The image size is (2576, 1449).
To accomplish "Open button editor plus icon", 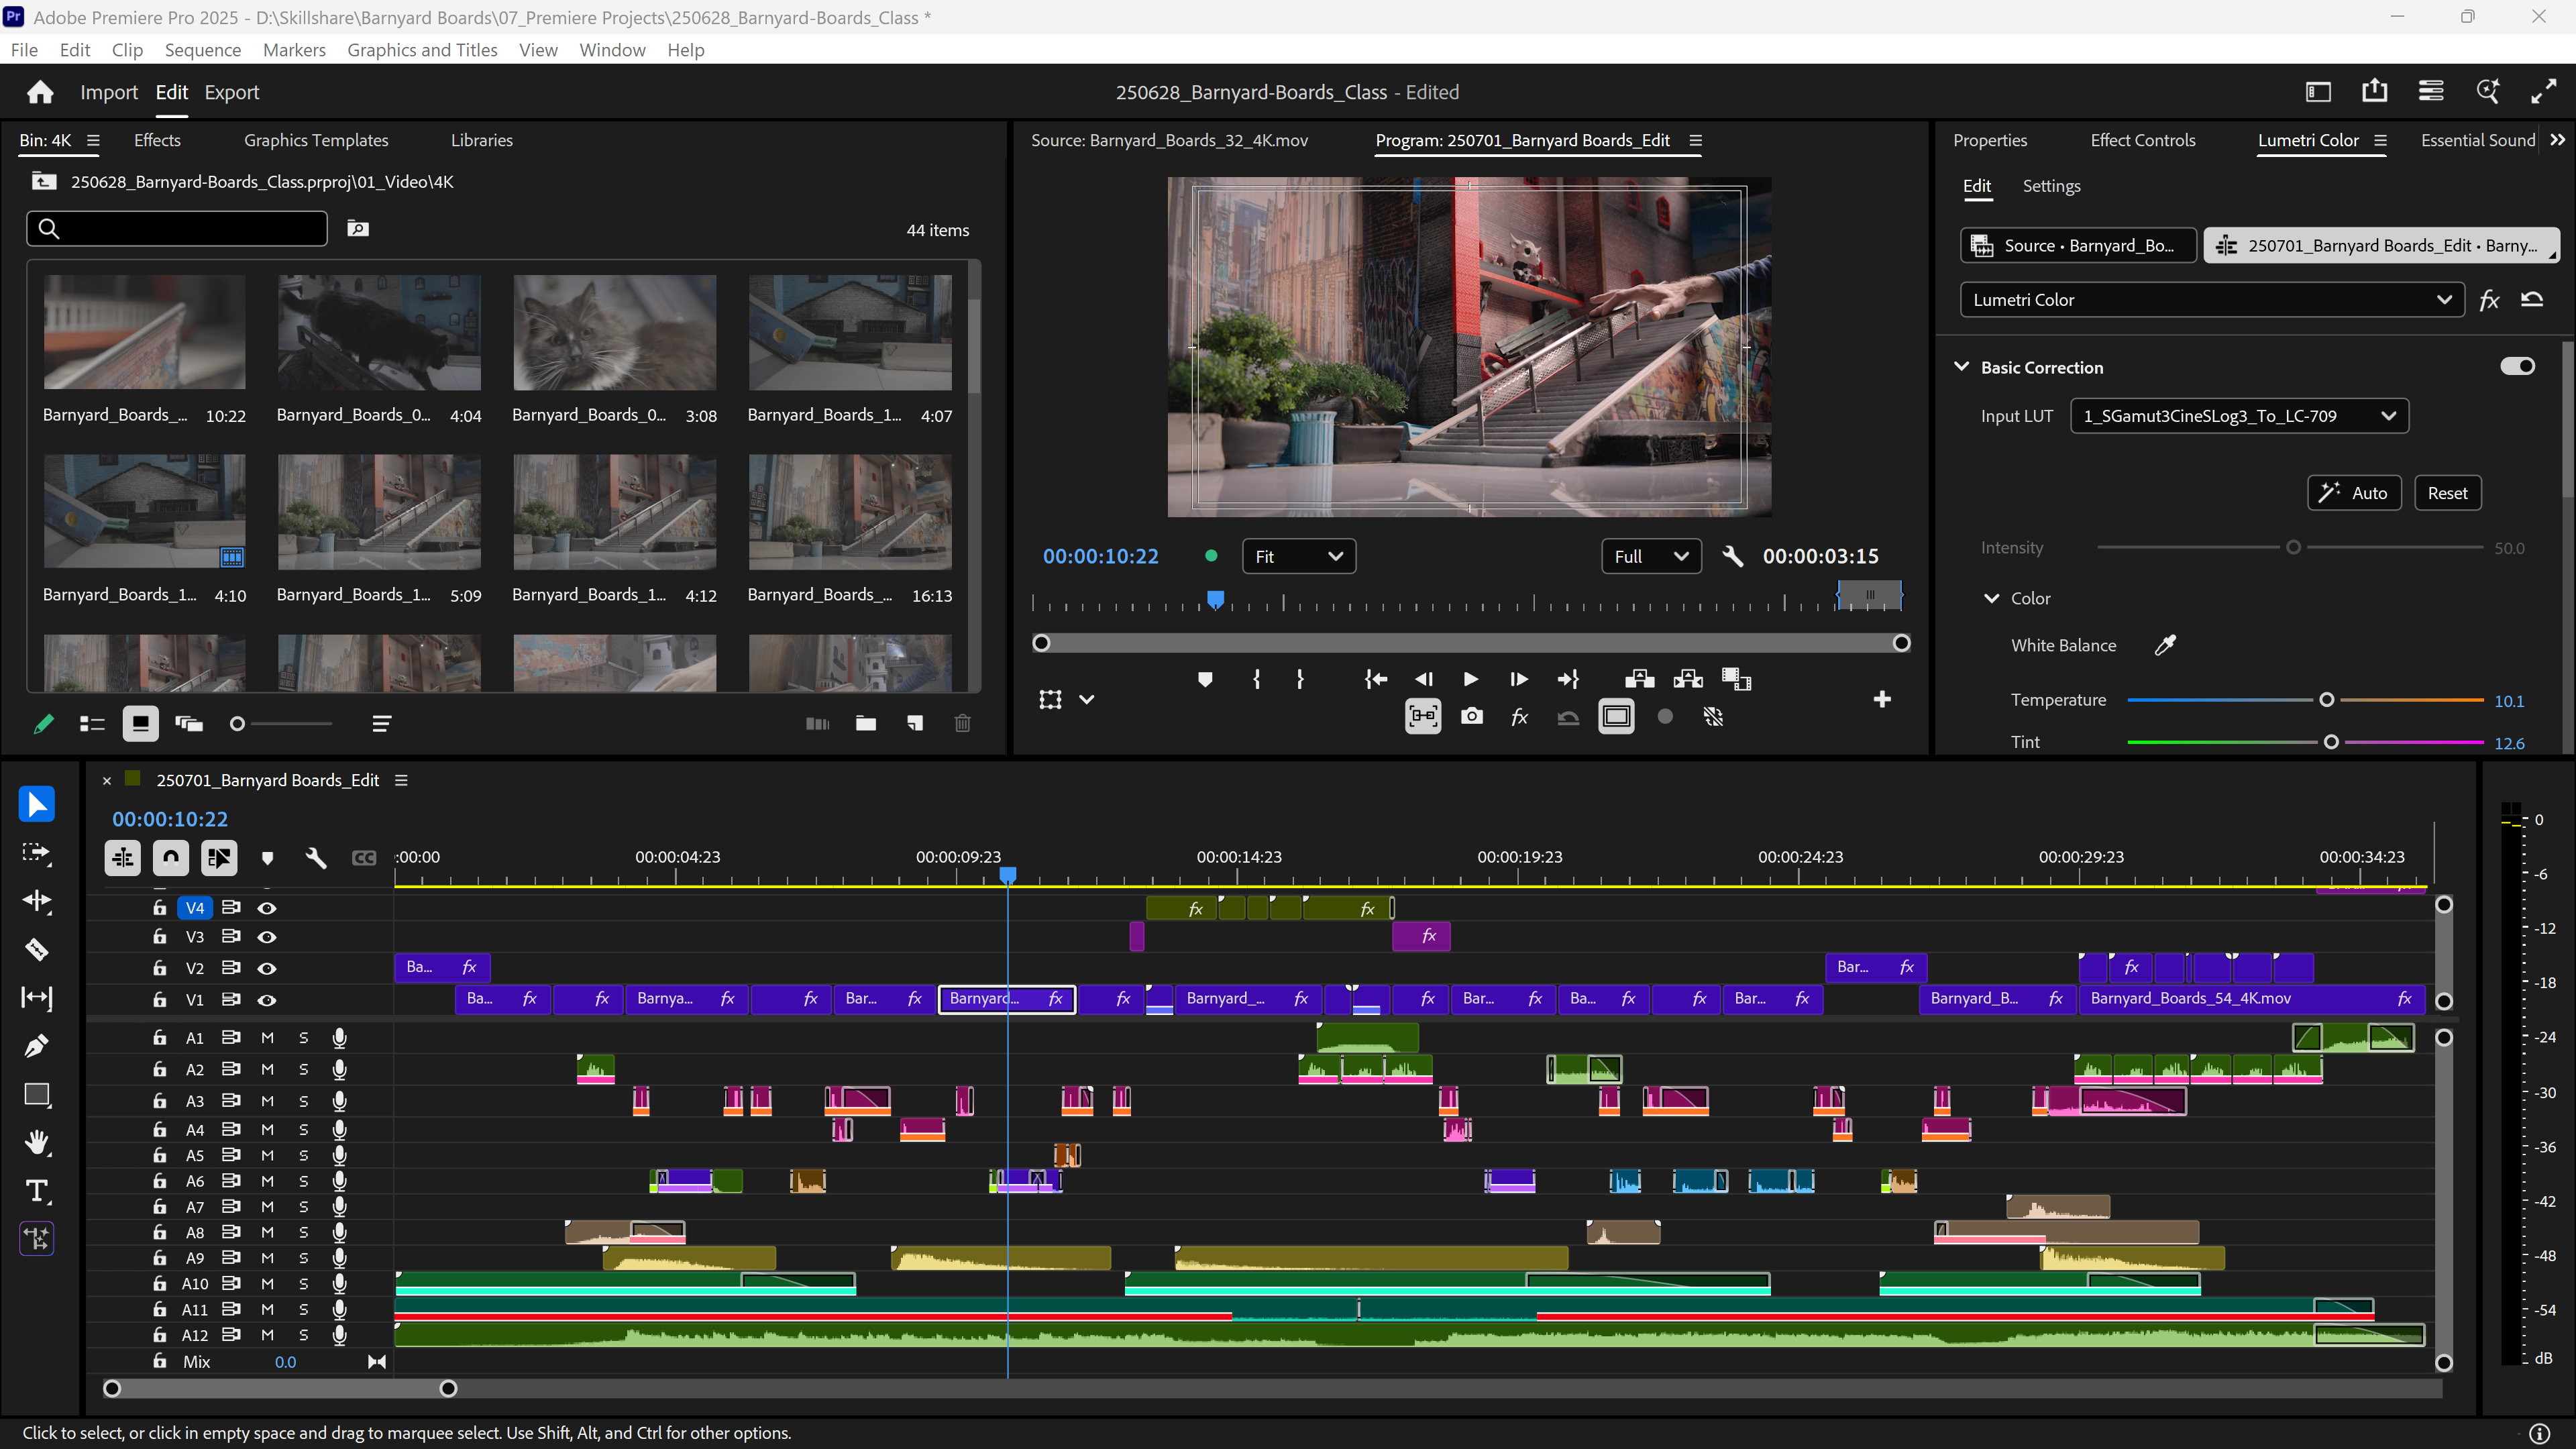I will [1882, 700].
